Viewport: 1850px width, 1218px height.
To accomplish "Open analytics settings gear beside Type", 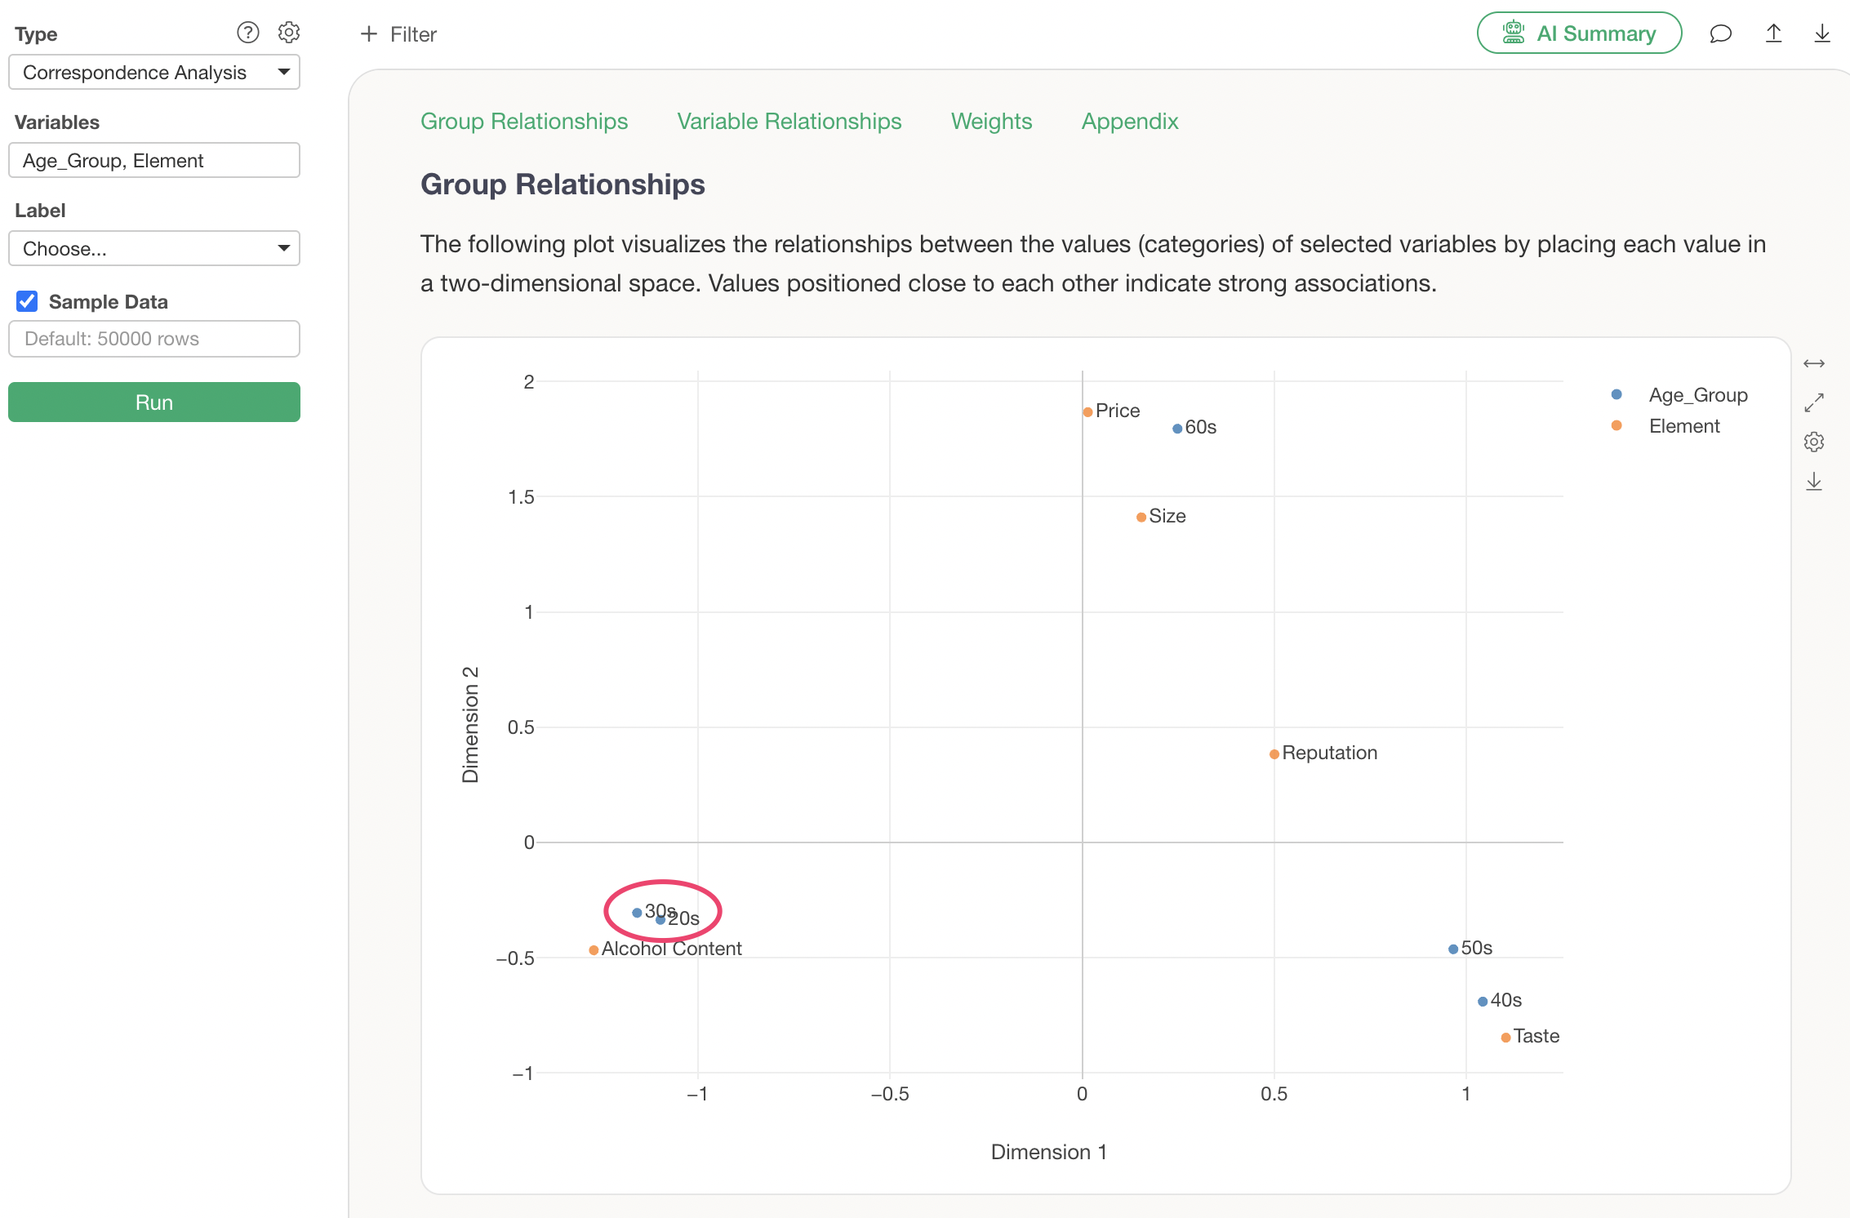I will point(289,33).
